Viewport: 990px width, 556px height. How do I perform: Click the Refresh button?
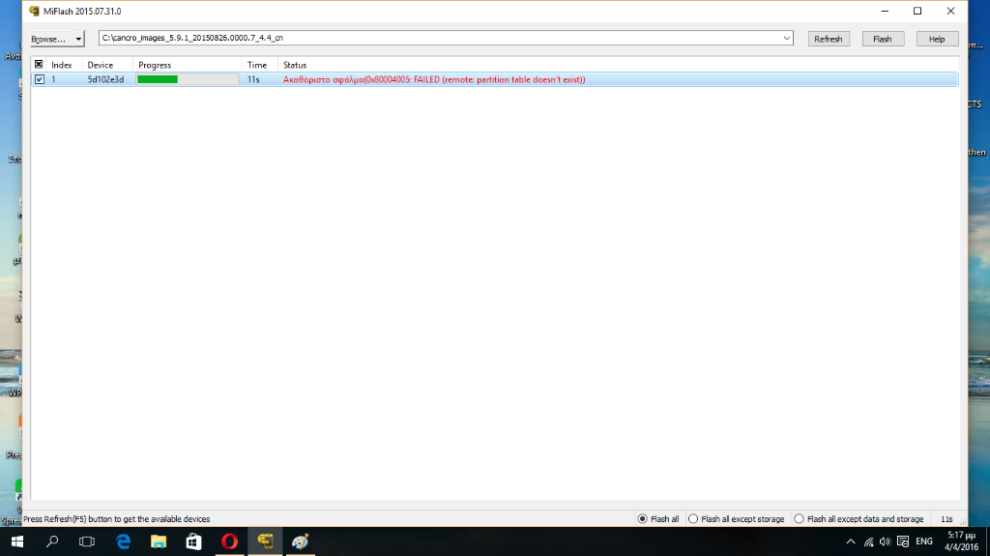coord(829,40)
